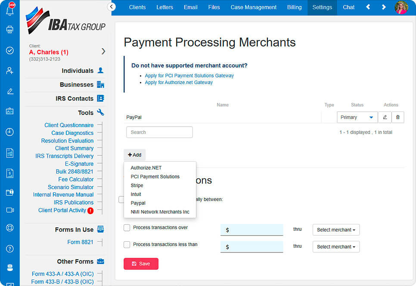This screenshot has height=286, width=416.
Task: Open IRS Transcripts Delivery link
Action: coord(65,156)
